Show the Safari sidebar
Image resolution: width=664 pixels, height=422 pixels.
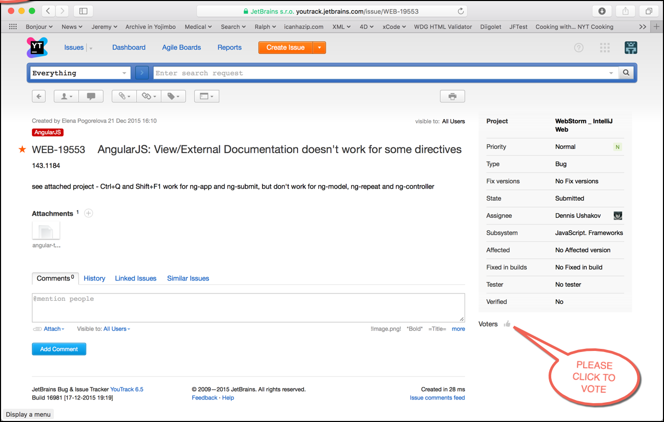(84, 11)
